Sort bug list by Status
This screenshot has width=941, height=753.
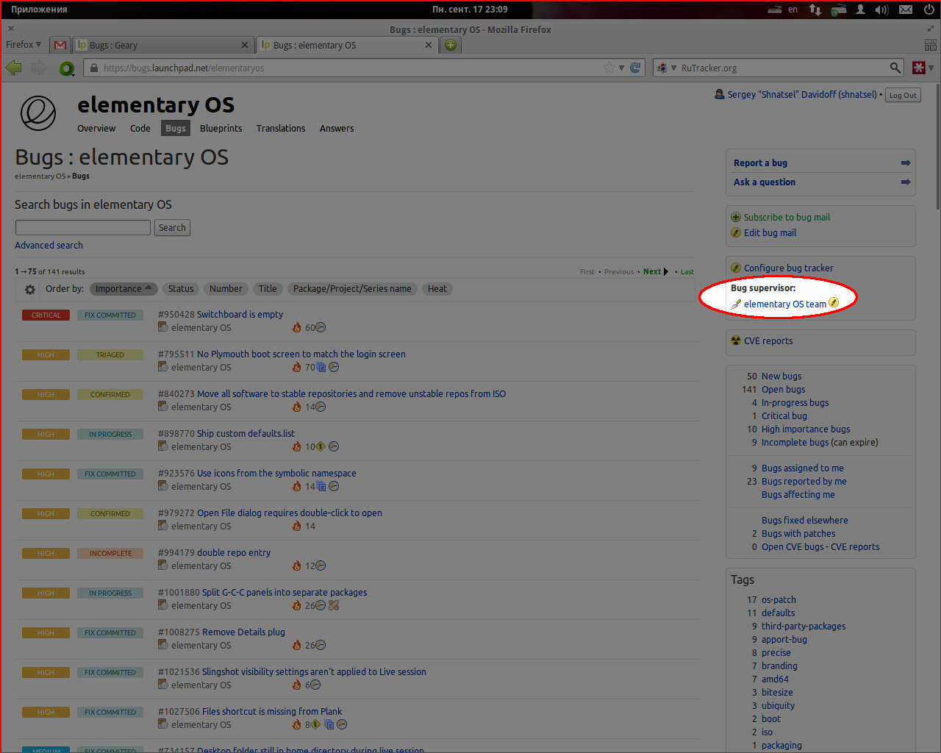click(x=181, y=289)
